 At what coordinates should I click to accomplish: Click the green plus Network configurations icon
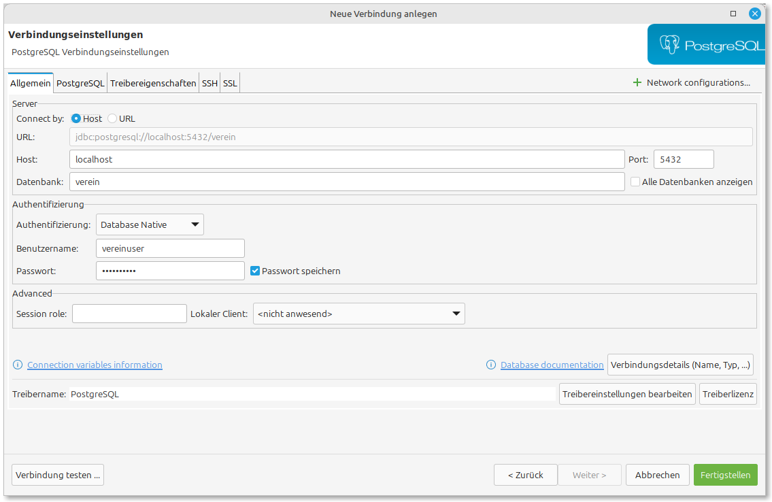[x=637, y=82]
